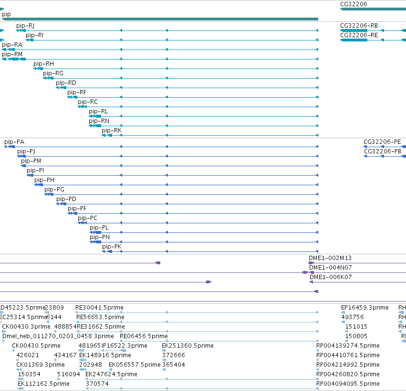Image resolution: width=406 pixels, height=391 pixels.
Task: Pick the pip-PD protein feature
Action: click(x=66, y=199)
